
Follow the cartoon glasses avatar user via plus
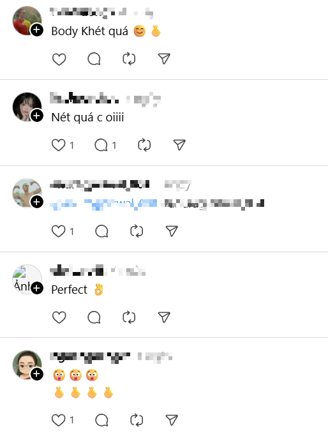(x=37, y=374)
